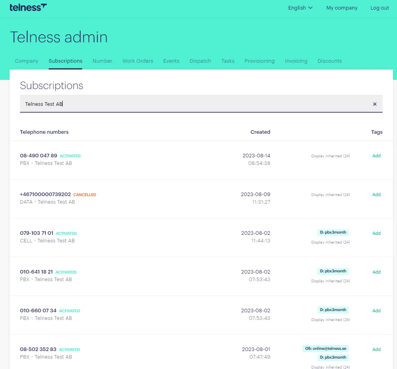
Task: Add a tag to 079-103 71 01
Action: click(377, 233)
